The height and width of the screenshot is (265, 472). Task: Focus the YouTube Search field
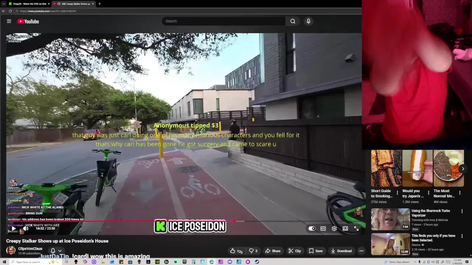(x=223, y=21)
